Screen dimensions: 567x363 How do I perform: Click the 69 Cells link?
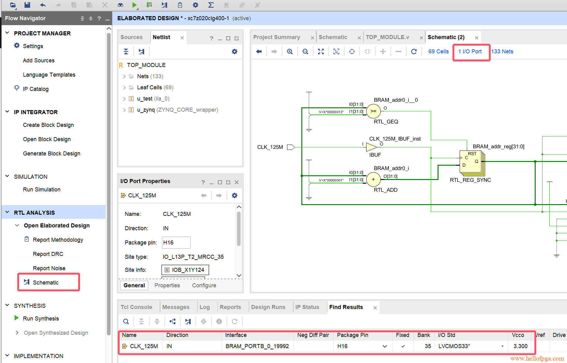(x=438, y=52)
